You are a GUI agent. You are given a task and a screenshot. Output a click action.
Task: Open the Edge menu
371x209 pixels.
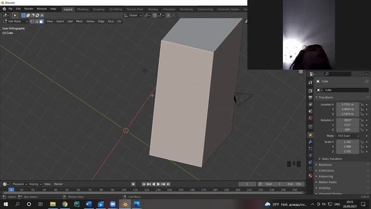pyautogui.click(x=101, y=21)
